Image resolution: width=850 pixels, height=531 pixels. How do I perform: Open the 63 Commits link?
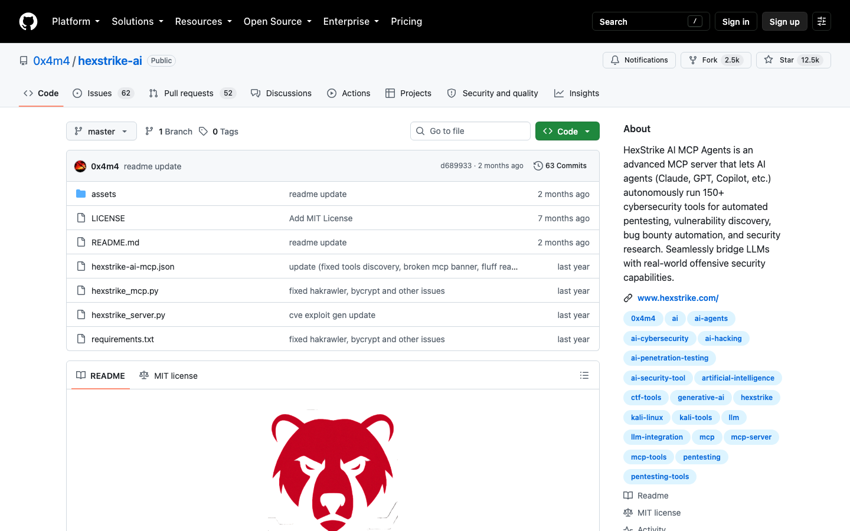[x=560, y=166]
